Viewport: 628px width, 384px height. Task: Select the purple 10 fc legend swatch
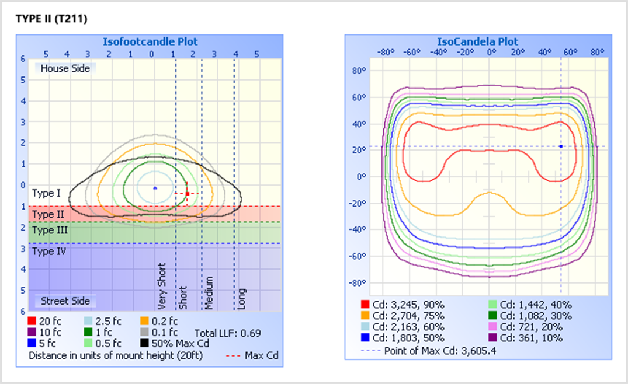(32, 332)
